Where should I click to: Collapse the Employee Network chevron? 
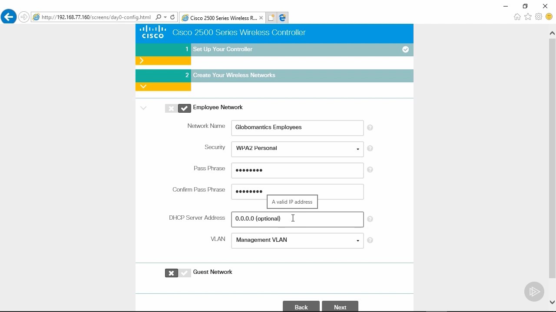(x=143, y=108)
